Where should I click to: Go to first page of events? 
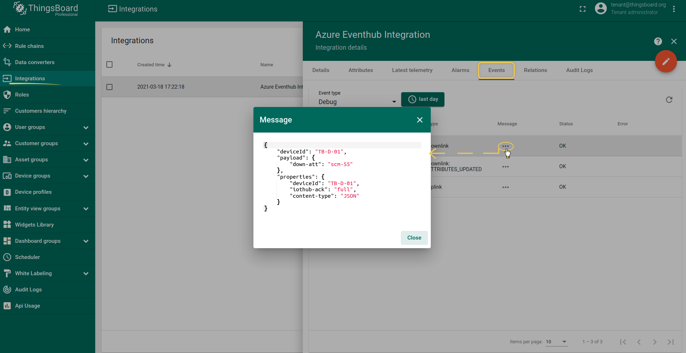tap(623, 342)
